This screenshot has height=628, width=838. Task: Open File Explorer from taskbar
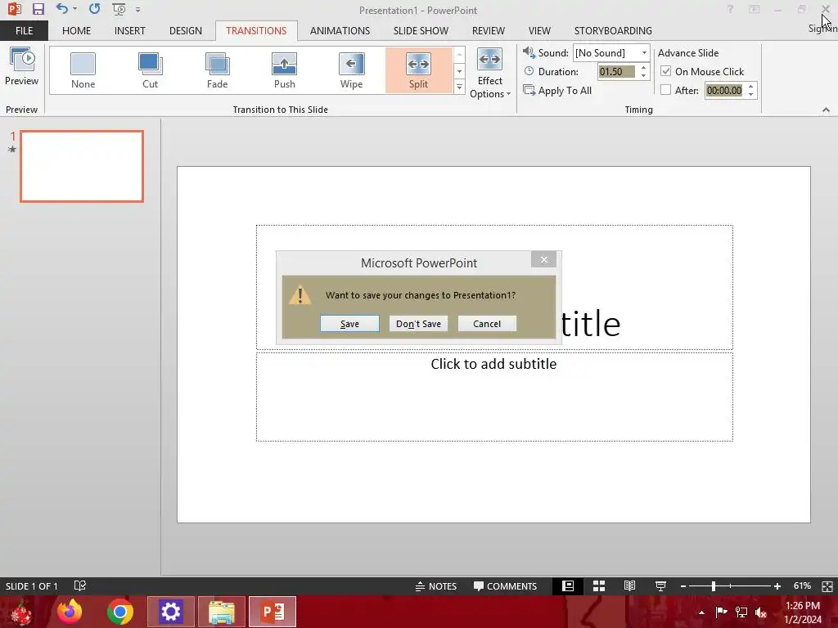(x=221, y=612)
